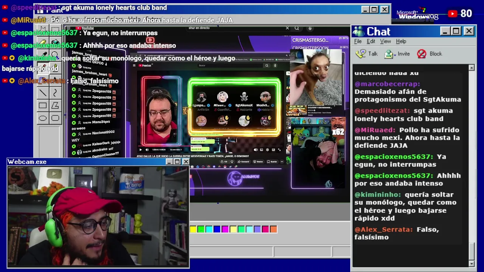The image size is (484, 272).
Task: Pick the cyan color swatch in Paint
Action: click(209, 229)
